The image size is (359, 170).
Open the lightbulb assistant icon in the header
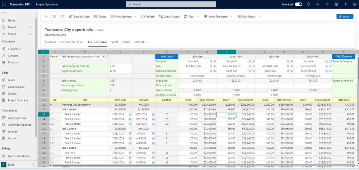coord(308,4)
